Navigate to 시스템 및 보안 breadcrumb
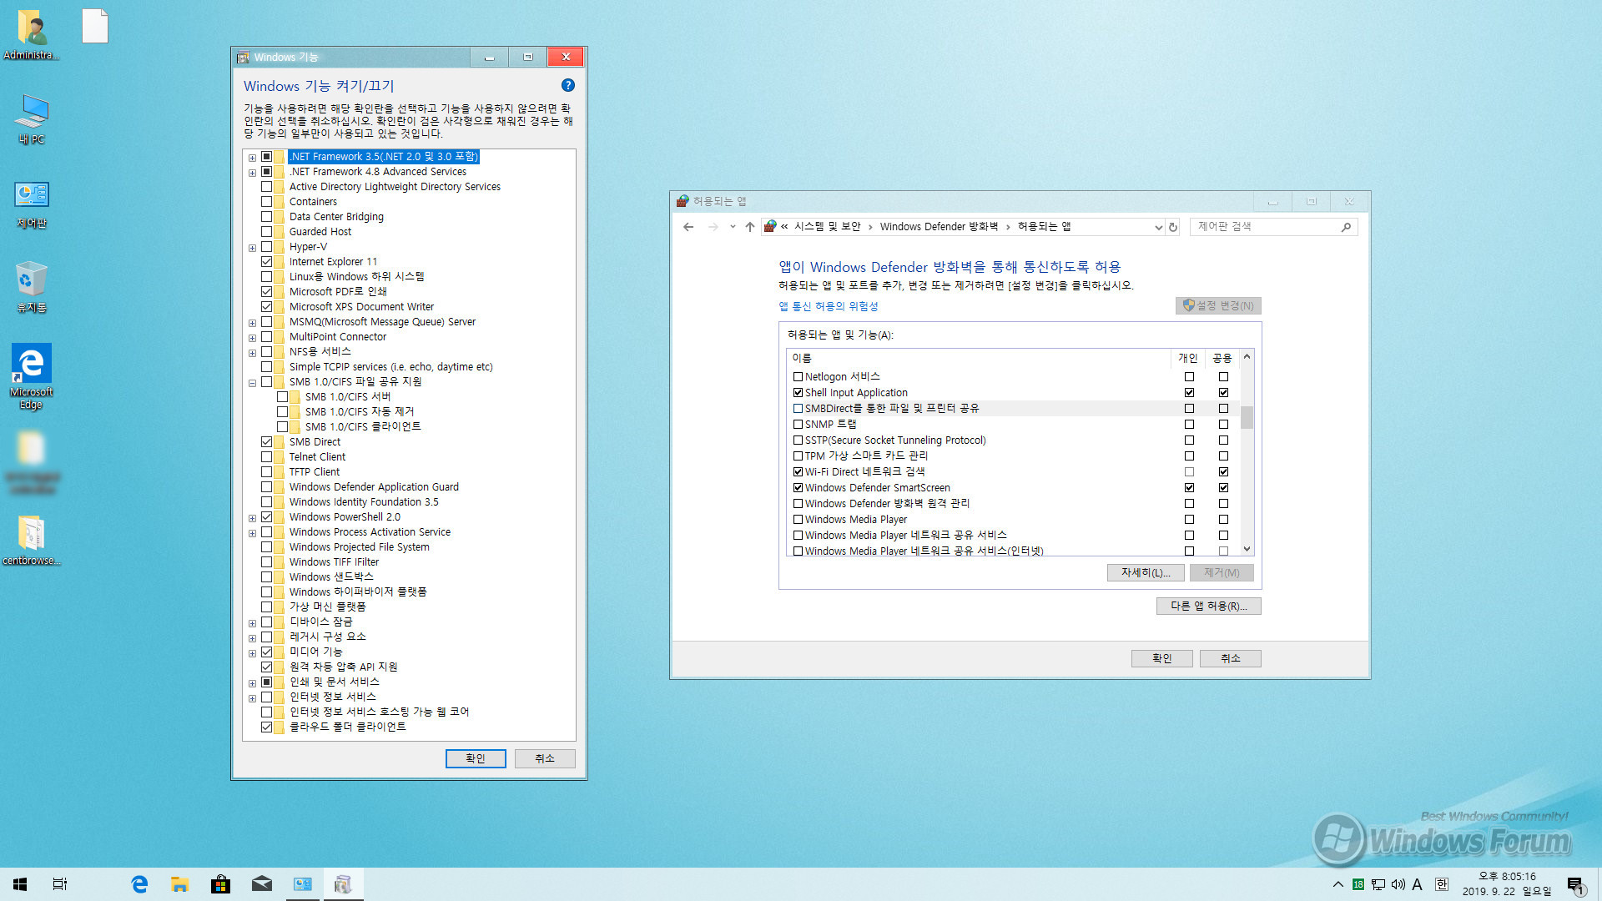Image resolution: width=1602 pixels, height=901 pixels. click(827, 227)
